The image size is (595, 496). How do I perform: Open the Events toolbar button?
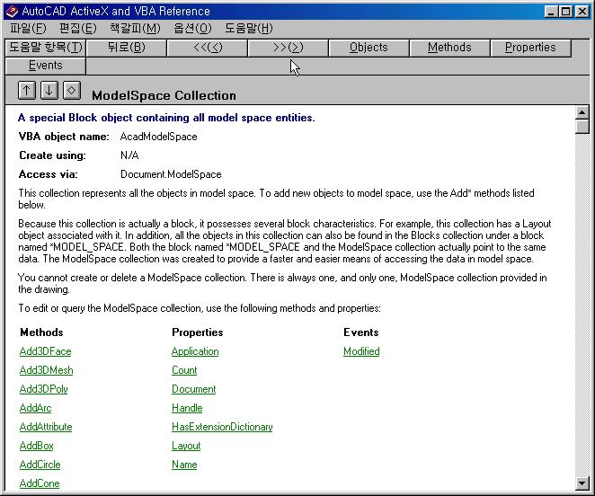tap(46, 66)
